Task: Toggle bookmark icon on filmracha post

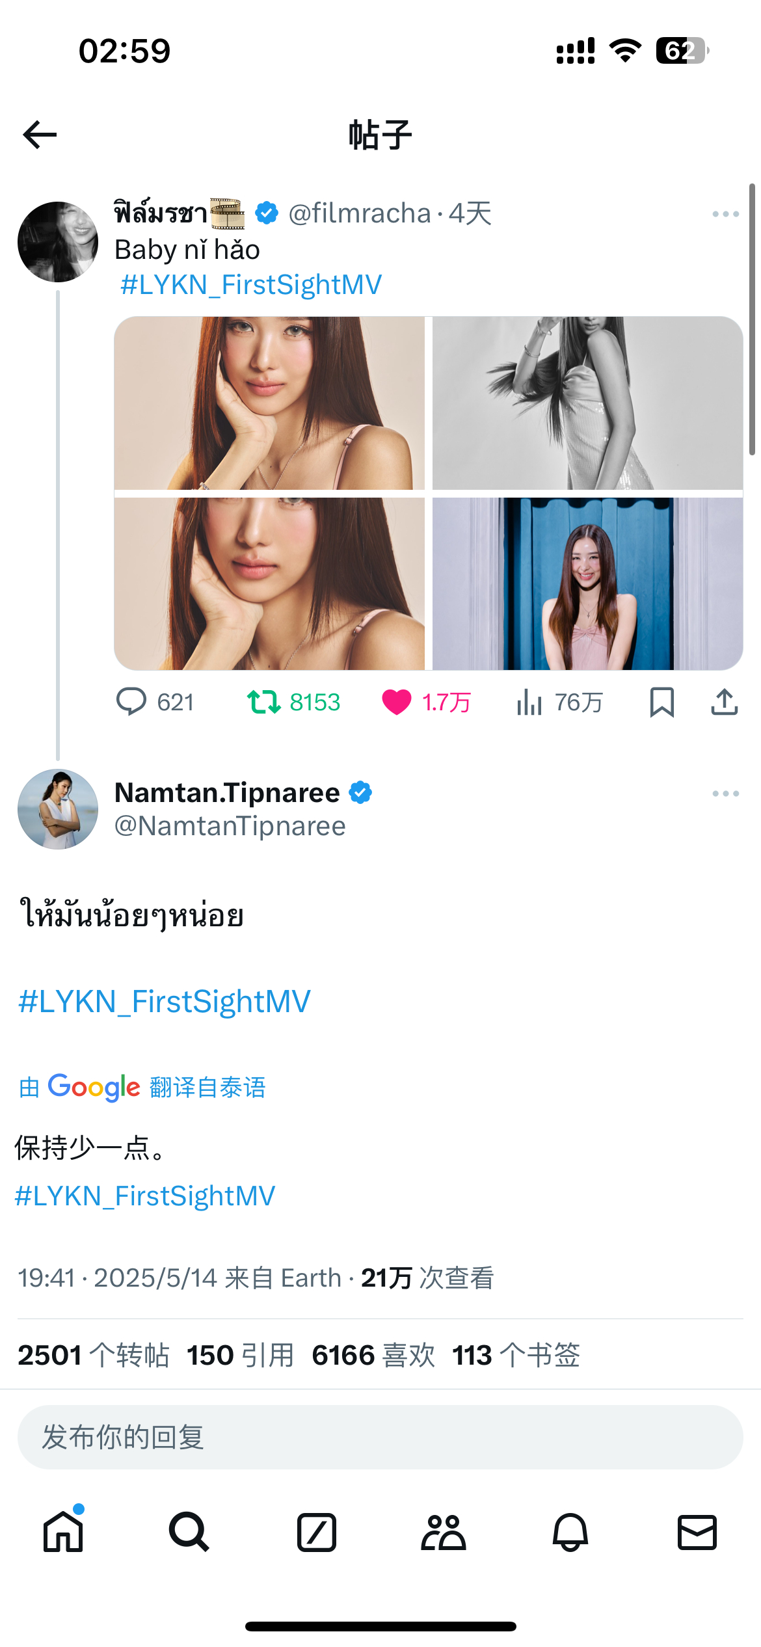Action: click(x=661, y=702)
